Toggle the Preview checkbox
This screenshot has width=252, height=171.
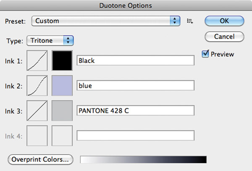(205, 54)
